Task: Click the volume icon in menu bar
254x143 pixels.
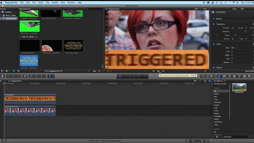Action: (237, 3)
